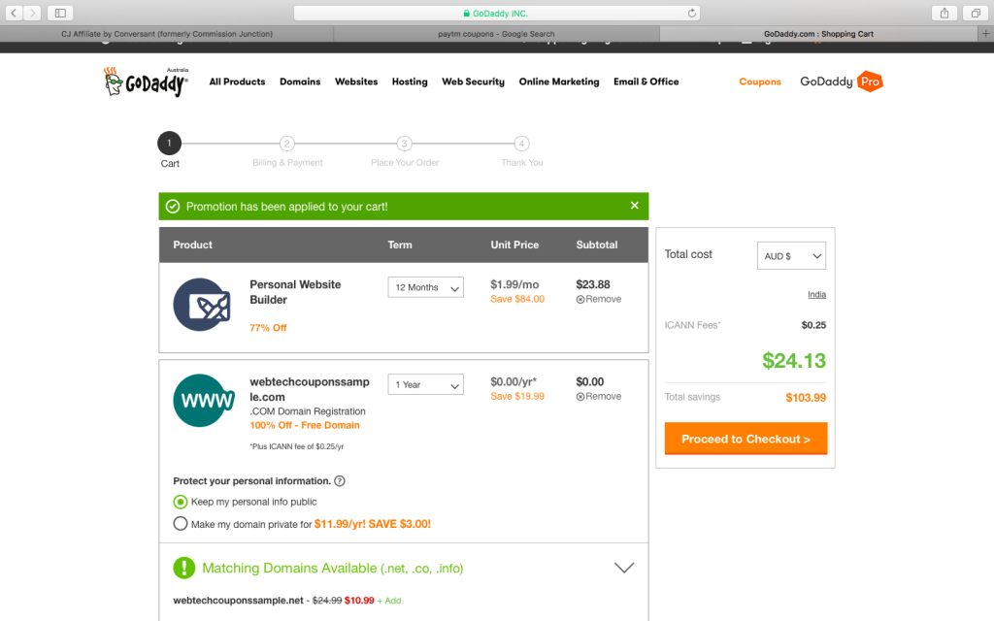Viewport: 994px width, 621px height.
Task: Collapse the Matching Domains Available section
Action: (624, 568)
